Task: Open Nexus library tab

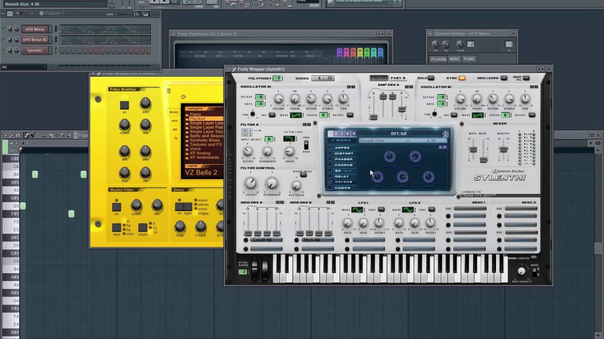Action: tap(174, 112)
